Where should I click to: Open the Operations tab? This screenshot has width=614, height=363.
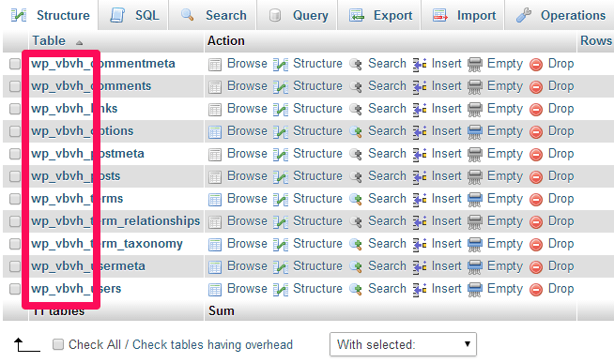point(560,15)
